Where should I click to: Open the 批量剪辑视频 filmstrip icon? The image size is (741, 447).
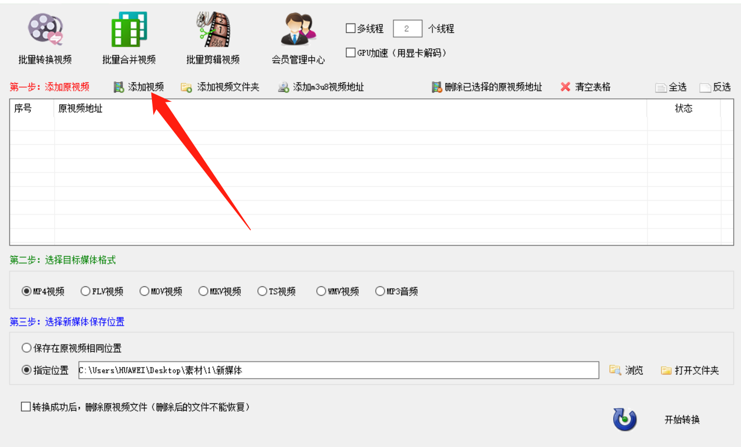[x=213, y=29]
